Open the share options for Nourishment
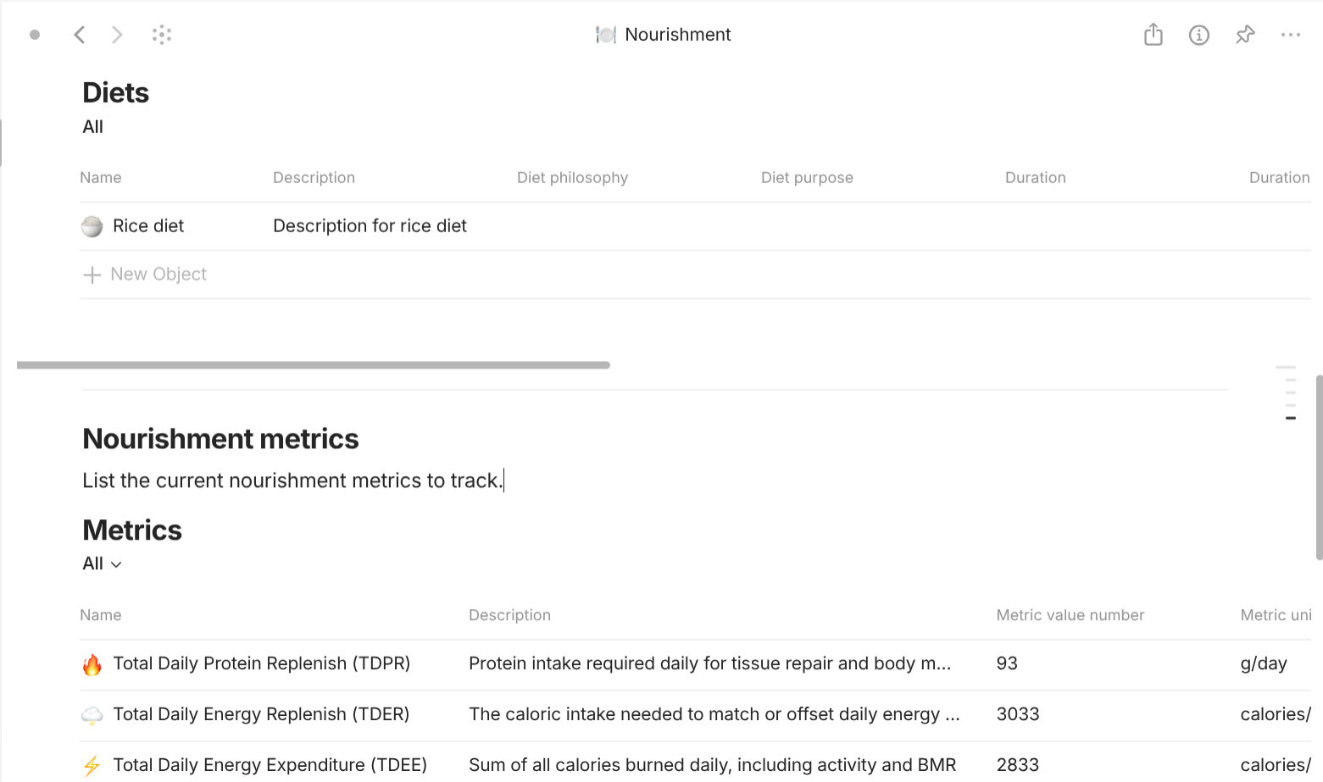 pos(1153,35)
